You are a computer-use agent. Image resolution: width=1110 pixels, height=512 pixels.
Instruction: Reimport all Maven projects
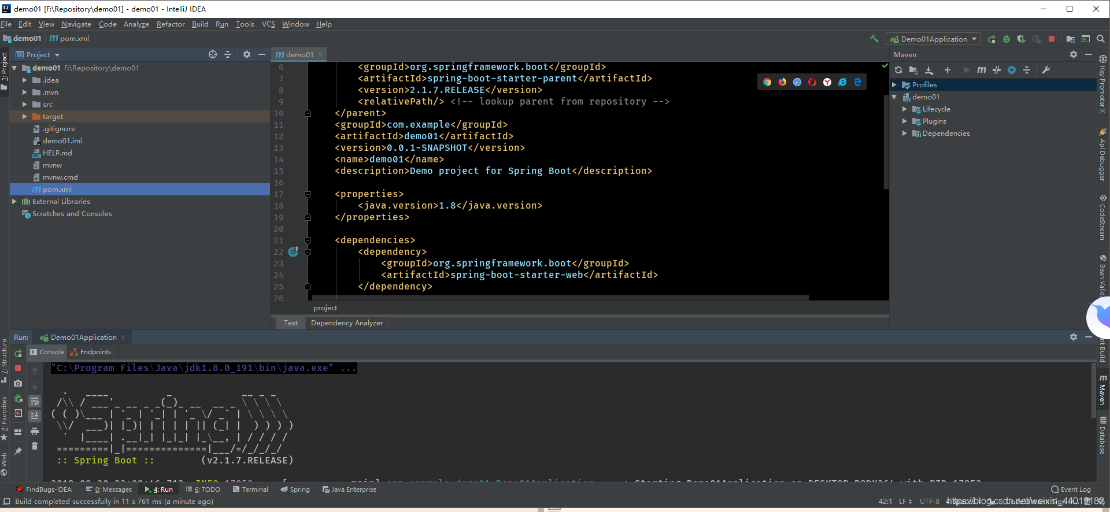pyautogui.click(x=898, y=70)
